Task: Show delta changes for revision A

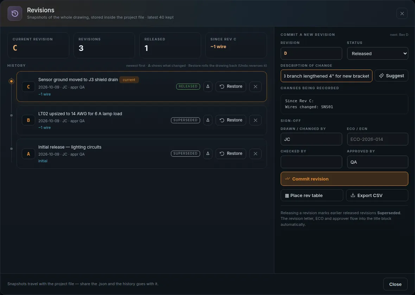Action: pos(208,153)
